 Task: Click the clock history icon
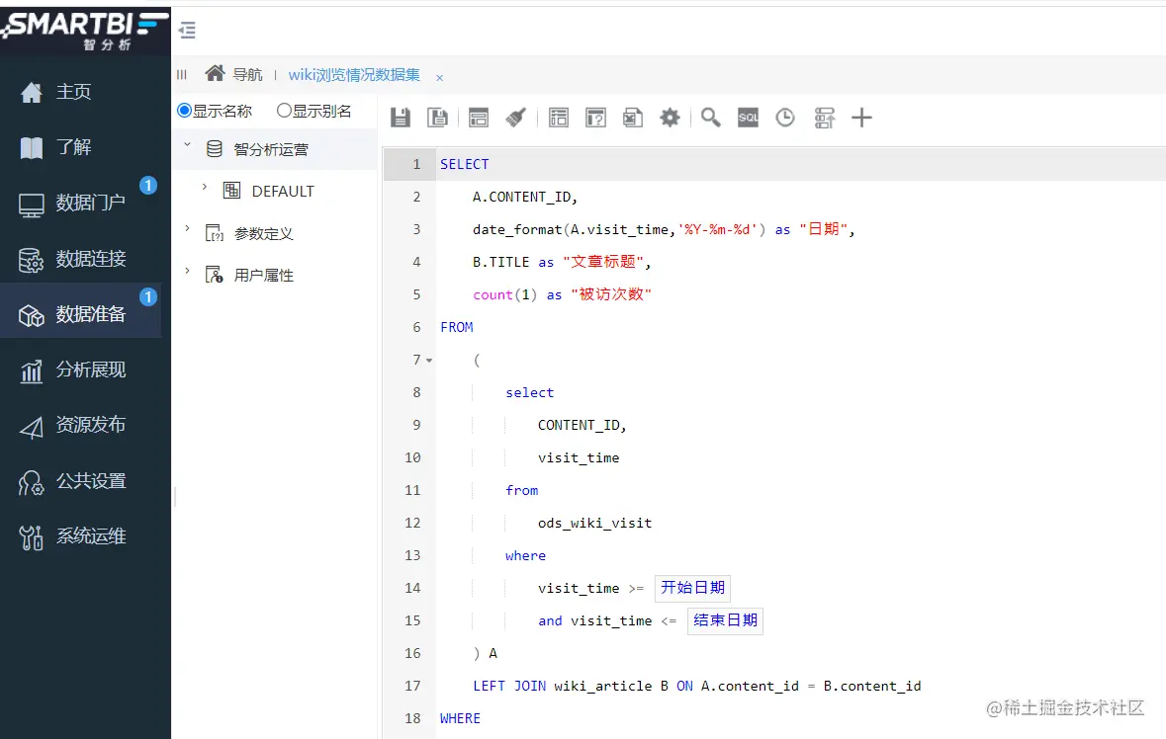[785, 117]
